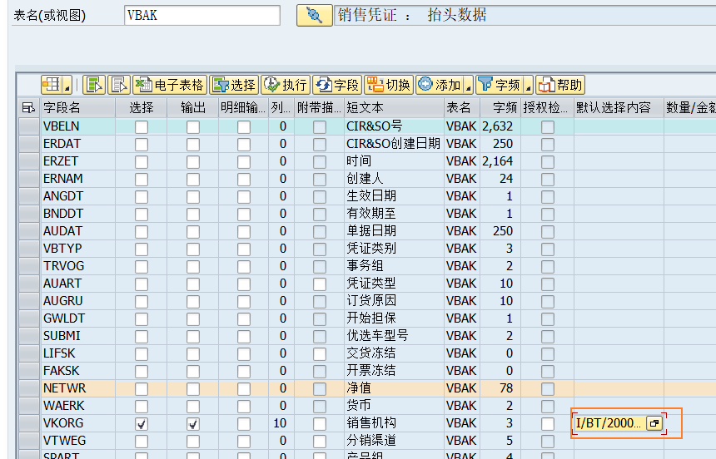Click the VKORG field name cell
This screenshot has width=716, height=459.
pyautogui.click(x=77, y=423)
